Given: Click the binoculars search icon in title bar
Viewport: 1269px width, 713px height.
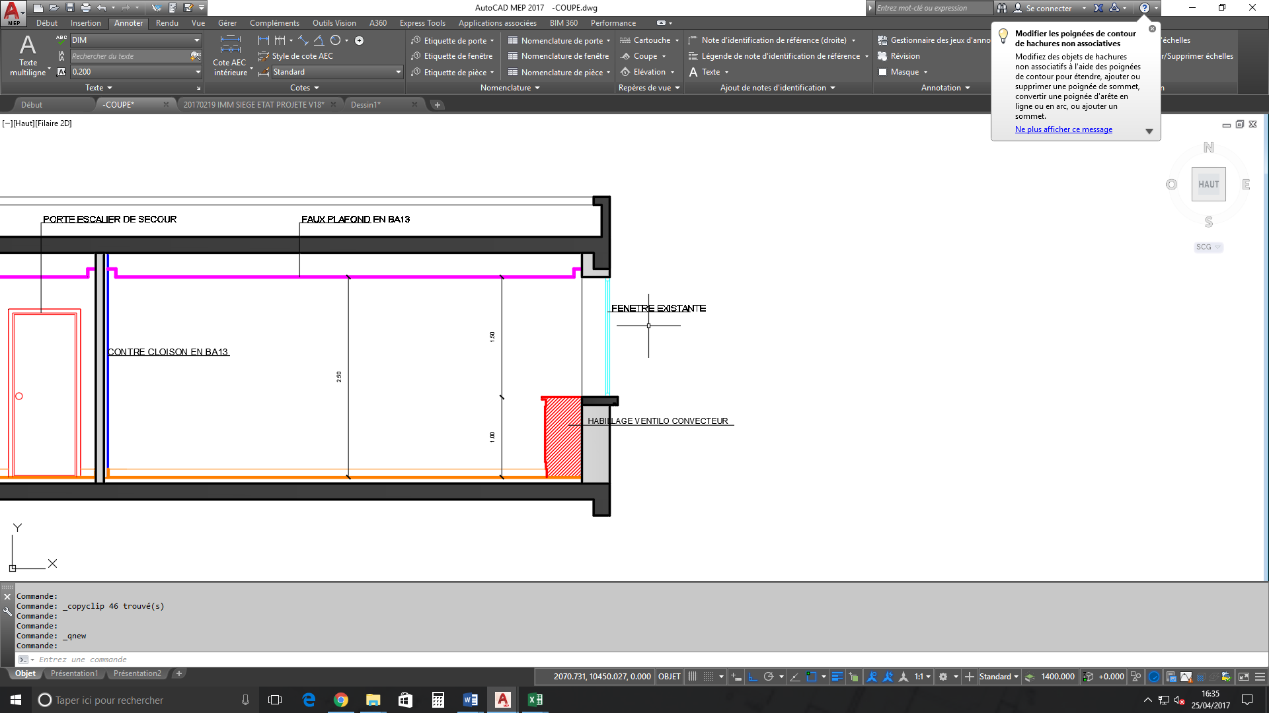Looking at the screenshot, I should pyautogui.click(x=1002, y=8).
